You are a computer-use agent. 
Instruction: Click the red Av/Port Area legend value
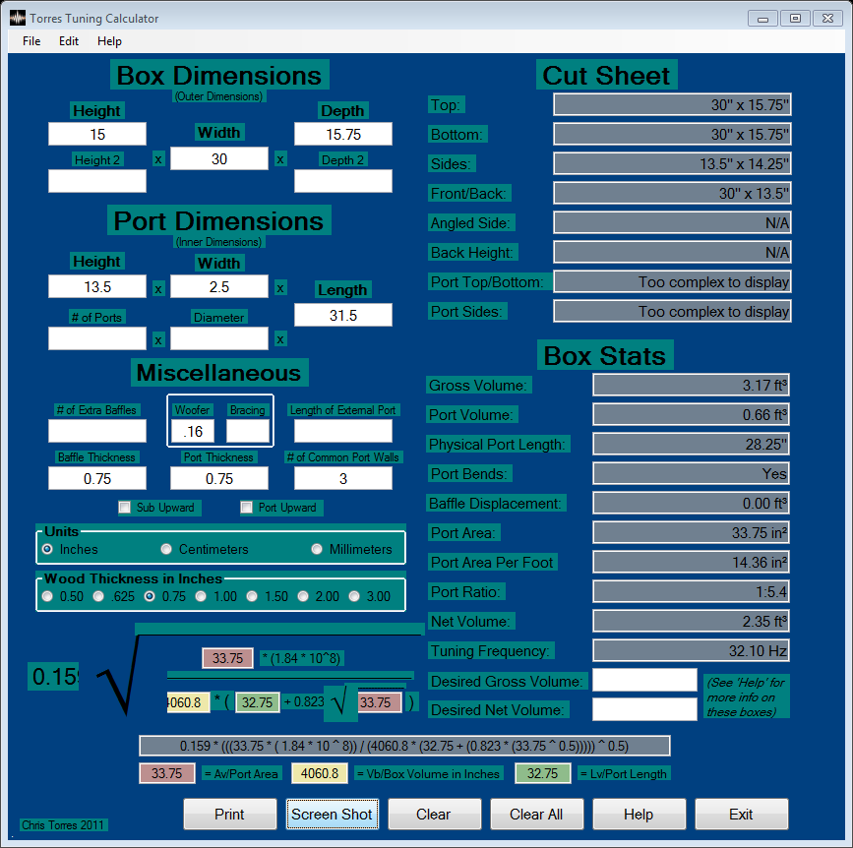(167, 773)
